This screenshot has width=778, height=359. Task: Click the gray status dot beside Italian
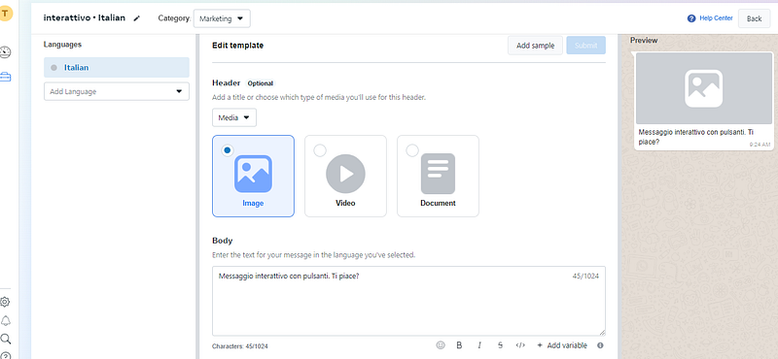54,67
